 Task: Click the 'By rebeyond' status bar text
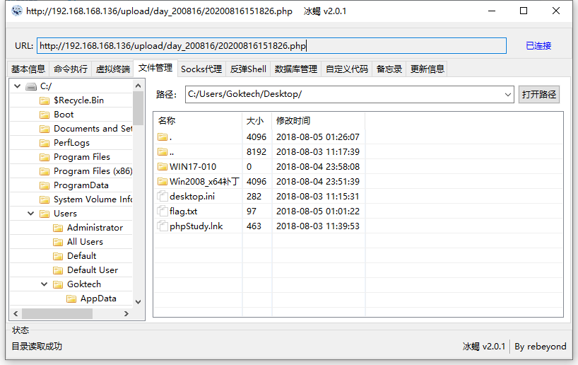point(541,347)
